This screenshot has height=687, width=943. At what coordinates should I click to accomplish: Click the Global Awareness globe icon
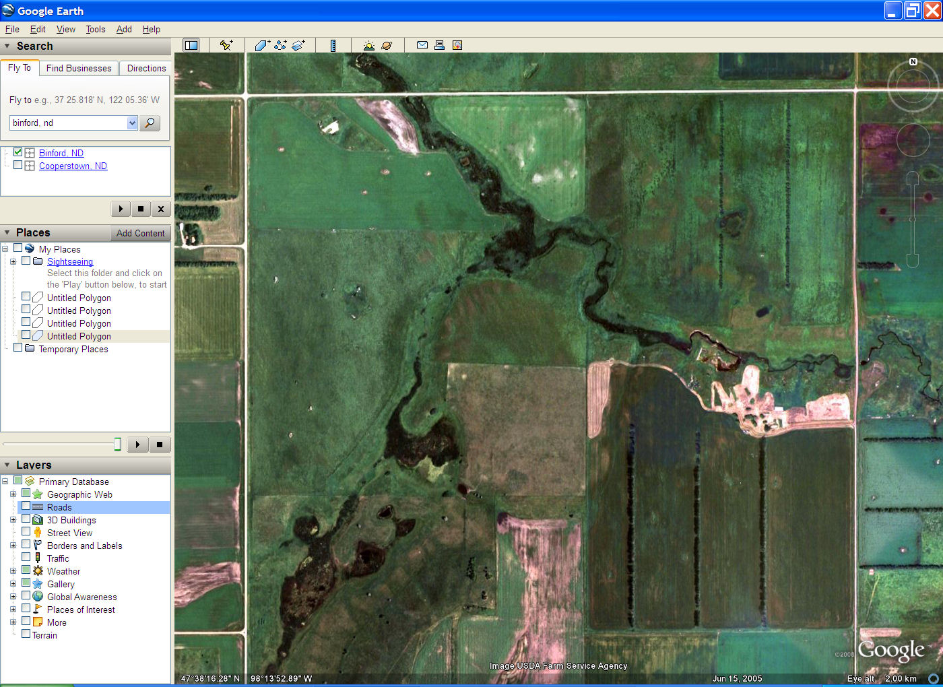click(38, 597)
